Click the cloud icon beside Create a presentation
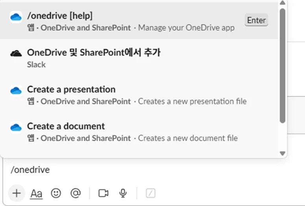Viewport: 305px width, 206px height. point(16,91)
